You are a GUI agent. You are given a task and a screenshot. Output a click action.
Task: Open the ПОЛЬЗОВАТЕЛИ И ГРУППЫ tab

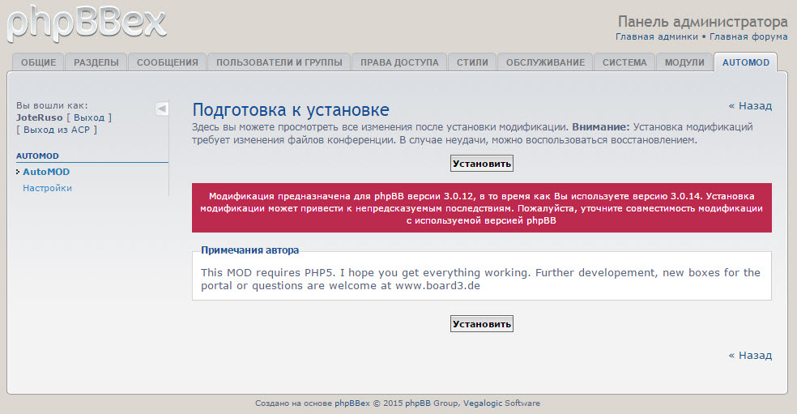[x=279, y=62]
